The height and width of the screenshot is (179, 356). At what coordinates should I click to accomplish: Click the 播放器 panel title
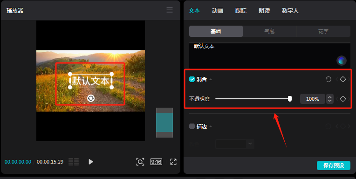15,10
